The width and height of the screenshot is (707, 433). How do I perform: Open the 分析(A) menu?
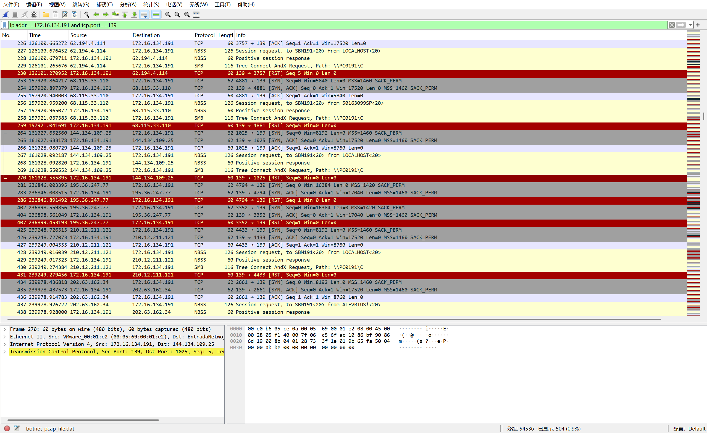128,5
